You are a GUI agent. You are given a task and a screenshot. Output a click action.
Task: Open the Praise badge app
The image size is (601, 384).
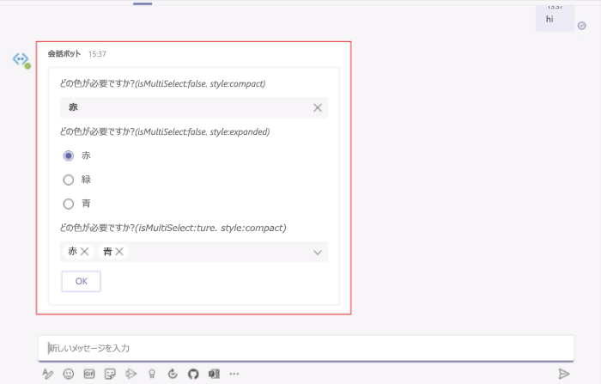click(152, 374)
